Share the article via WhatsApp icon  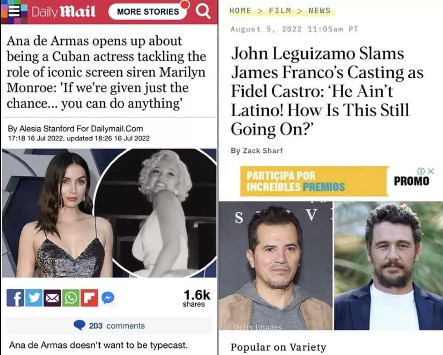[x=71, y=297]
